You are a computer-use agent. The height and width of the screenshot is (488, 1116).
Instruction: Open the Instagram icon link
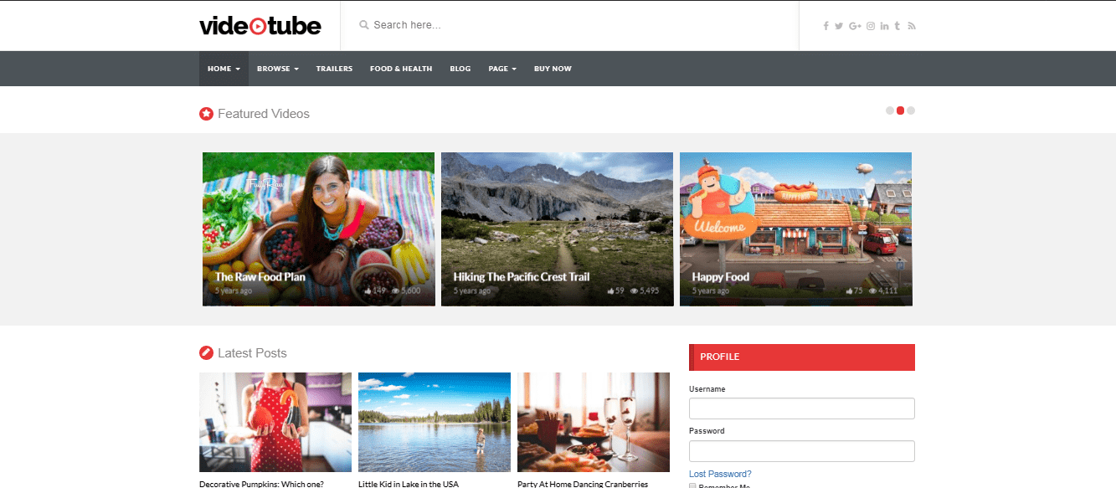pyautogui.click(x=870, y=26)
